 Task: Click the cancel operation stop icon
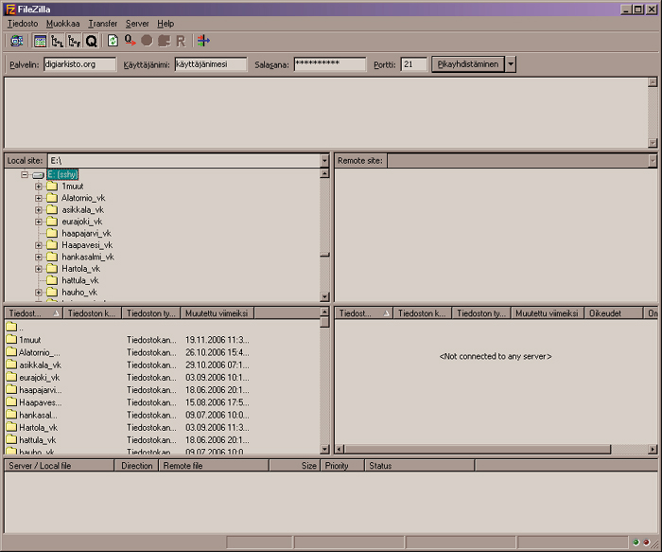(x=147, y=41)
